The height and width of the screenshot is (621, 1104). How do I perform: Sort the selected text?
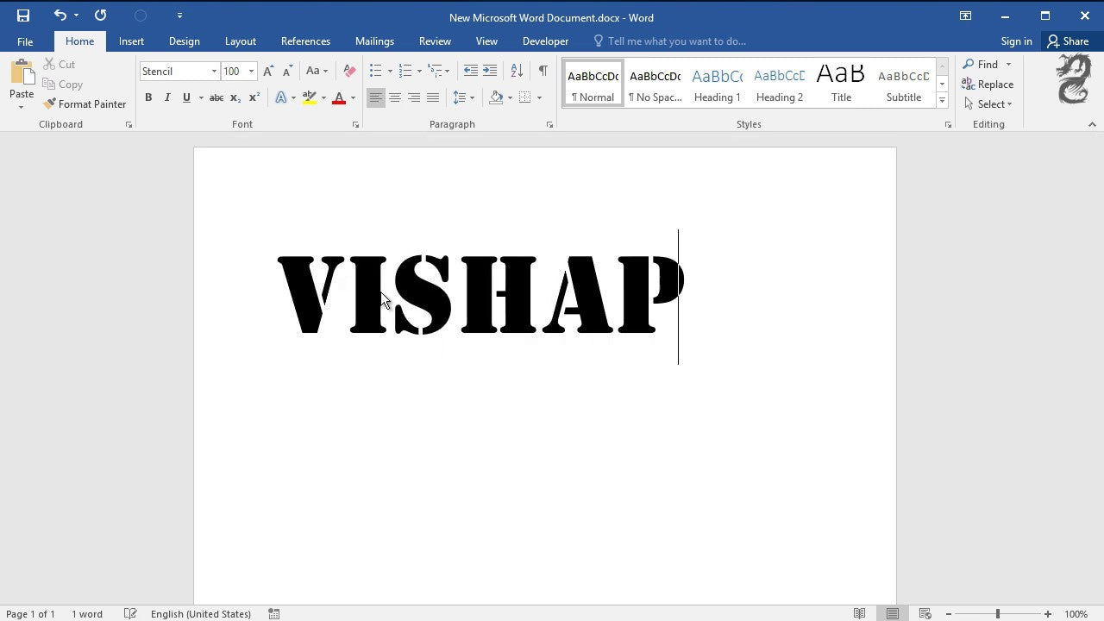tap(516, 71)
